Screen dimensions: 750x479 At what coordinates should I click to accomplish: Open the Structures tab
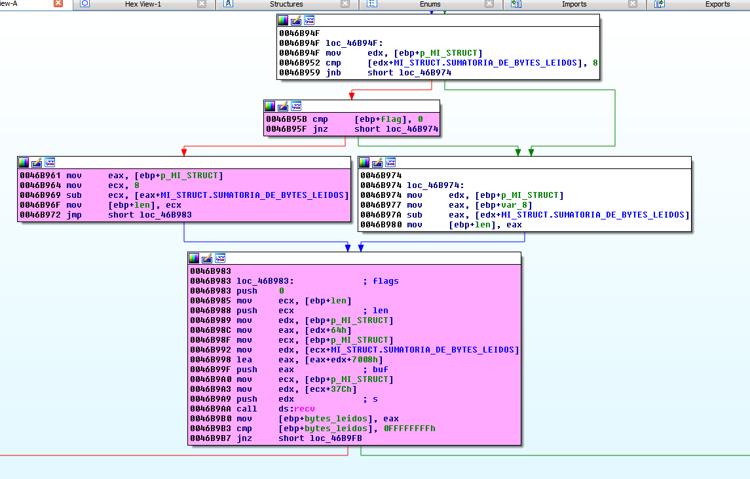[x=286, y=4]
